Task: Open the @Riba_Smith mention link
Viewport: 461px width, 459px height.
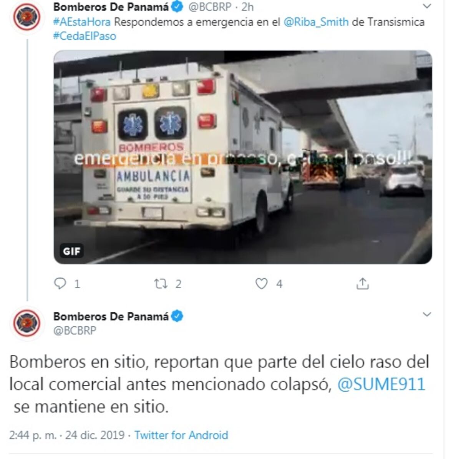Action: (316, 22)
